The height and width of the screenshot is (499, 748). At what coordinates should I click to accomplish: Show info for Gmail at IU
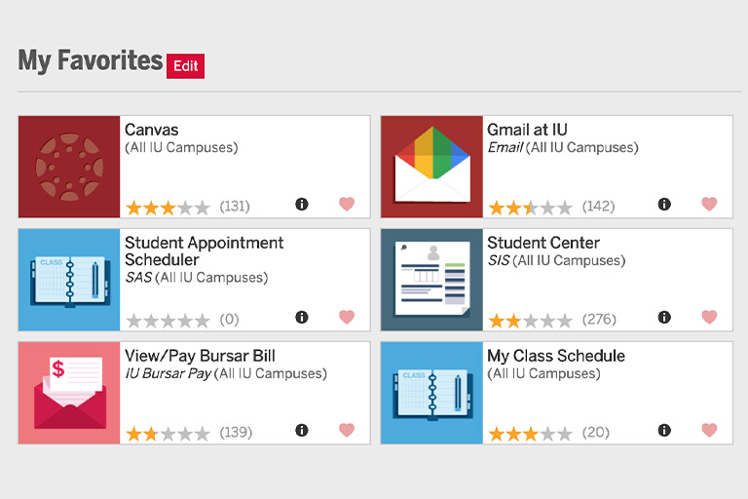coord(664,205)
